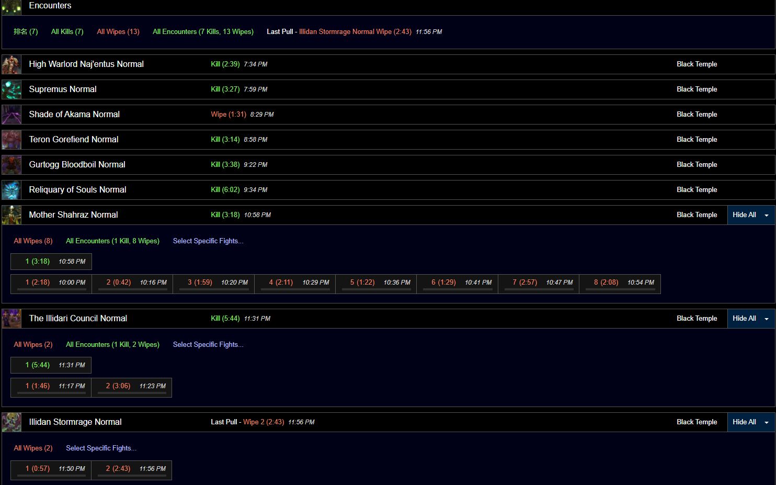Click the Reliquary of Souls boss icon
Image resolution: width=776 pixels, height=485 pixels.
tap(12, 190)
